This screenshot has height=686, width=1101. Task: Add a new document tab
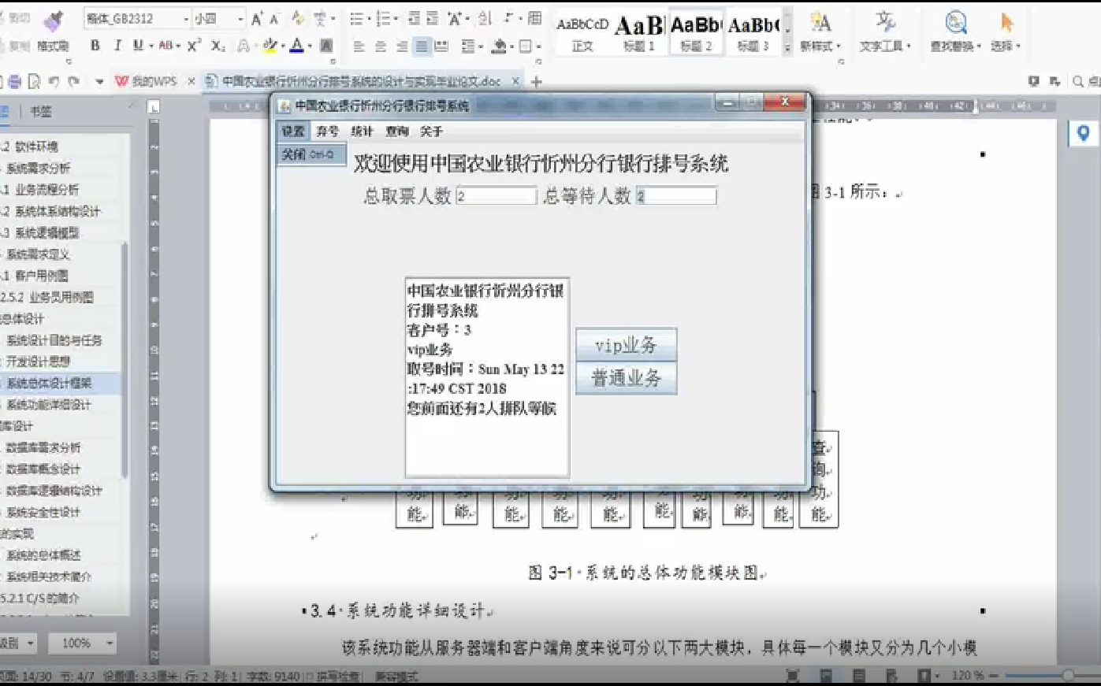tap(537, 81)
